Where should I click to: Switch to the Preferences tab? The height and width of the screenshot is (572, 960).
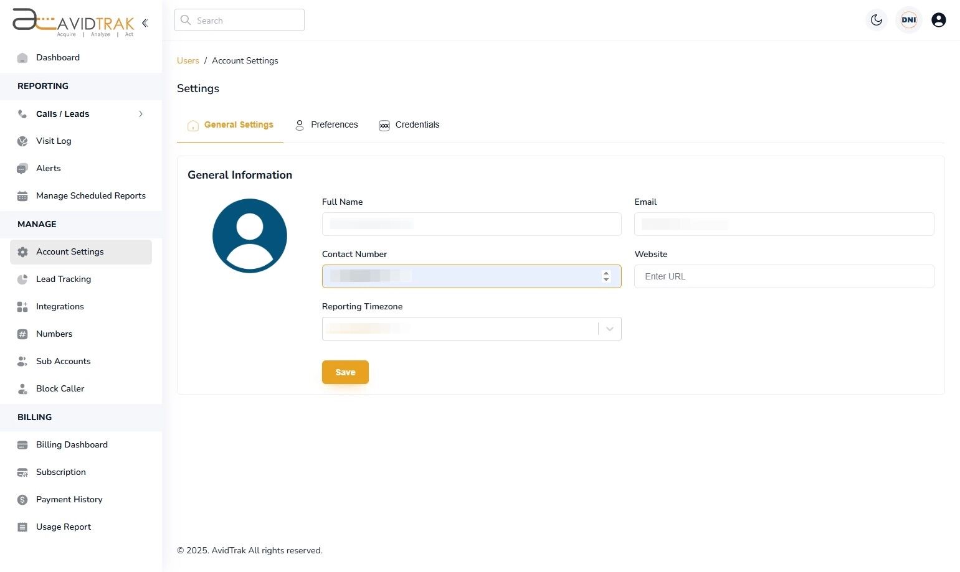(334, 124)
